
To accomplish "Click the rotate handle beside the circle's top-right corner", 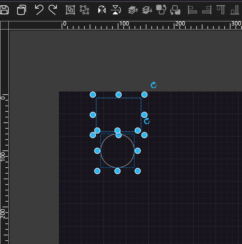I will tap(147, 121).
